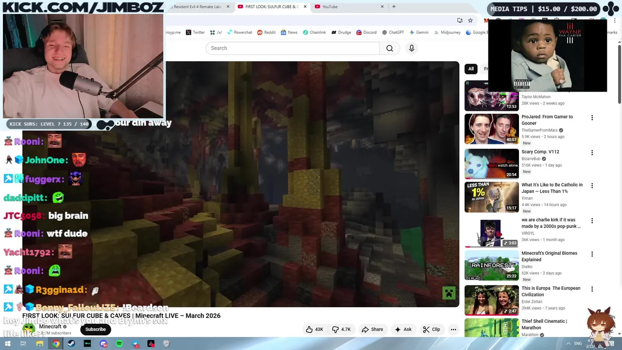Click the RAINFOREST biomes video thumbnail
Viewport: 622px width, 350px height.
492,266
